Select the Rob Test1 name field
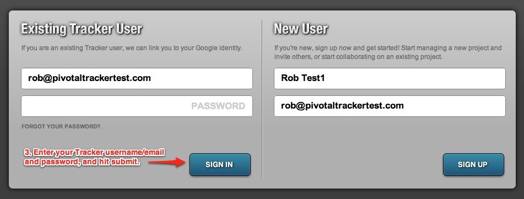This screenshot has height=199, width=524. point(390,79)
